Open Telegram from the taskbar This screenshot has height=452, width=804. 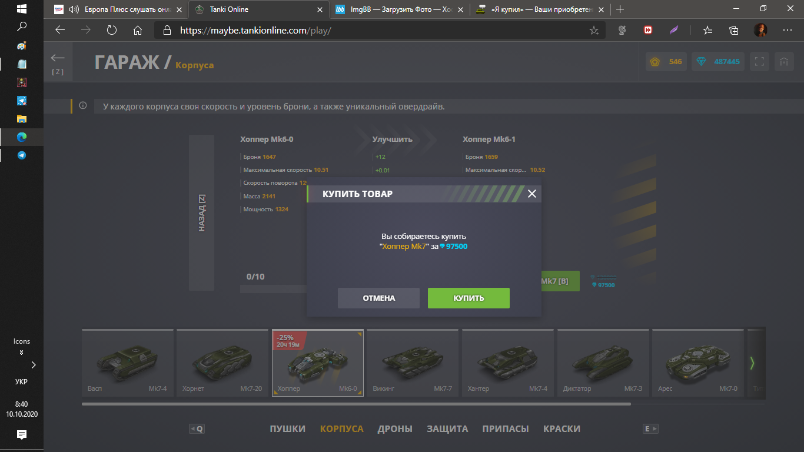22,155
